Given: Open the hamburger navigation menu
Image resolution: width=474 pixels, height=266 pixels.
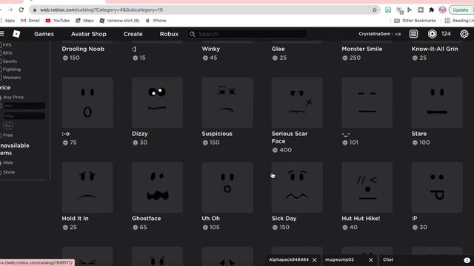Looking at the screenshot, I should point(1,33).
